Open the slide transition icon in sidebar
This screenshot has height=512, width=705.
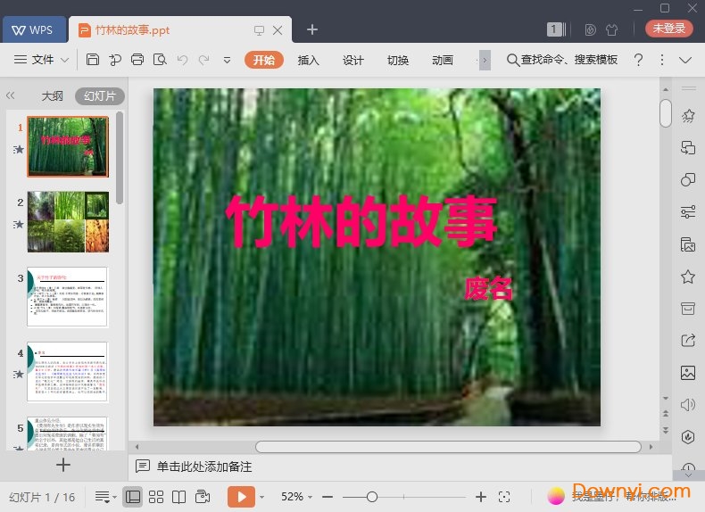point(688,148)
